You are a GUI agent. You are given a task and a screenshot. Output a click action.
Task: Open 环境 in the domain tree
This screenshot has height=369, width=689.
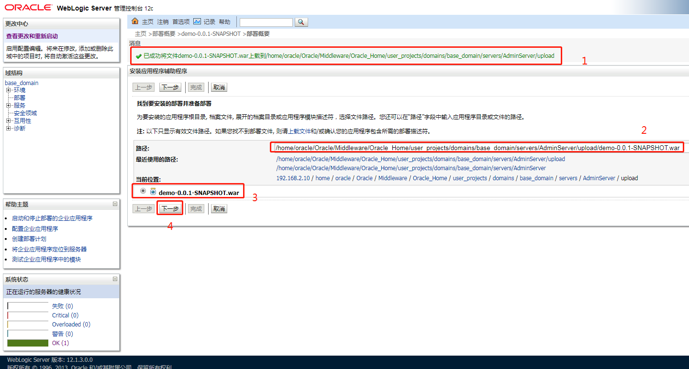(x=20, y=90)
